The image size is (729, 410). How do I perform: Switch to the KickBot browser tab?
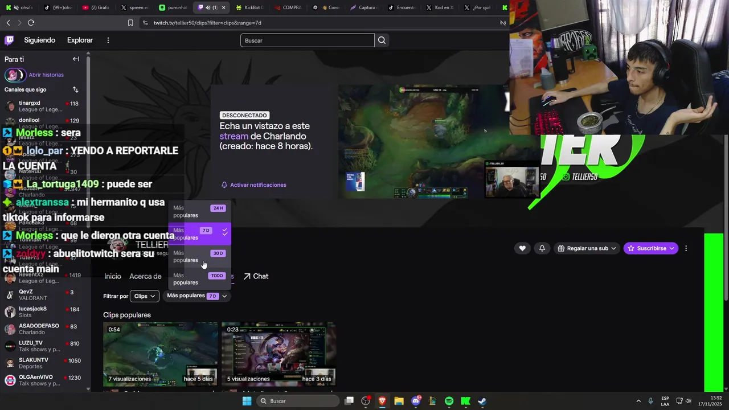[251, 7]
